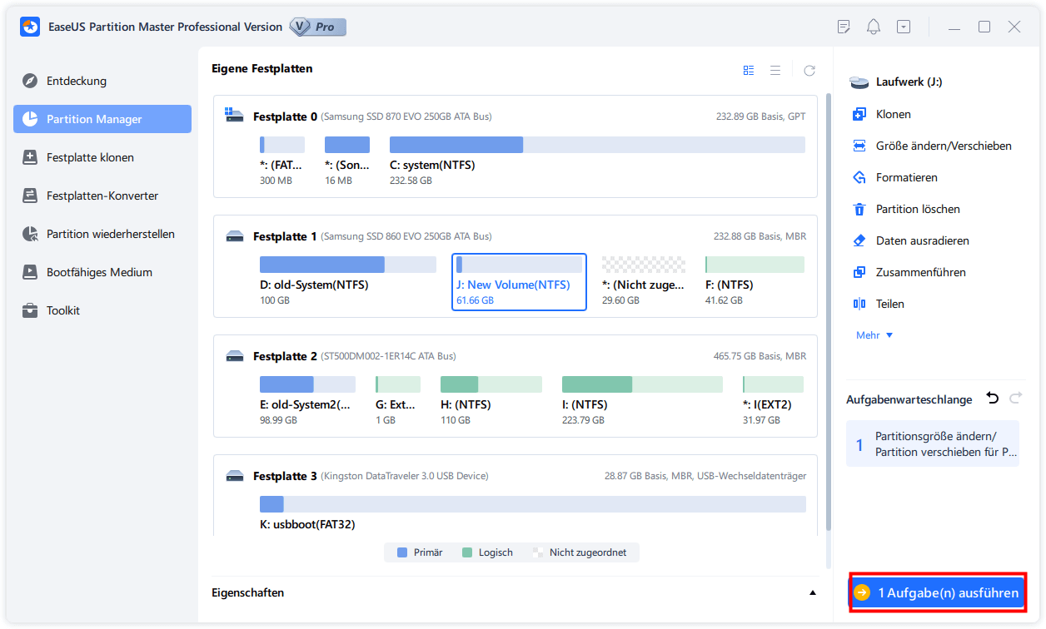Click the Toolkit briefcase icon

(x=30, y=310)
